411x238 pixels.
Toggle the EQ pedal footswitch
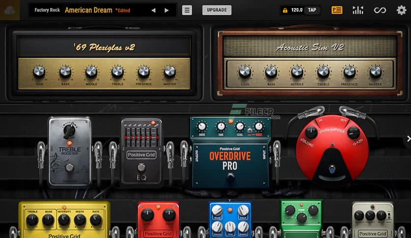tap(141, 167)
